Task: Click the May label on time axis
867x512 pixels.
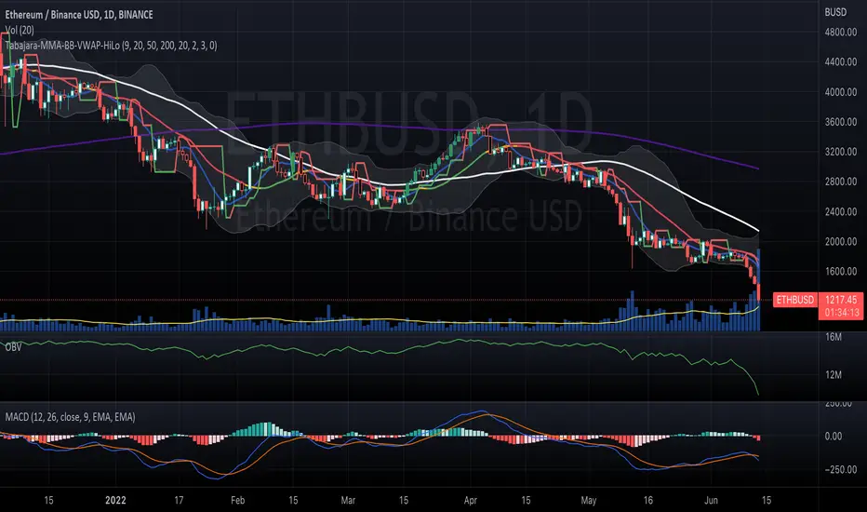Action: 588,501
